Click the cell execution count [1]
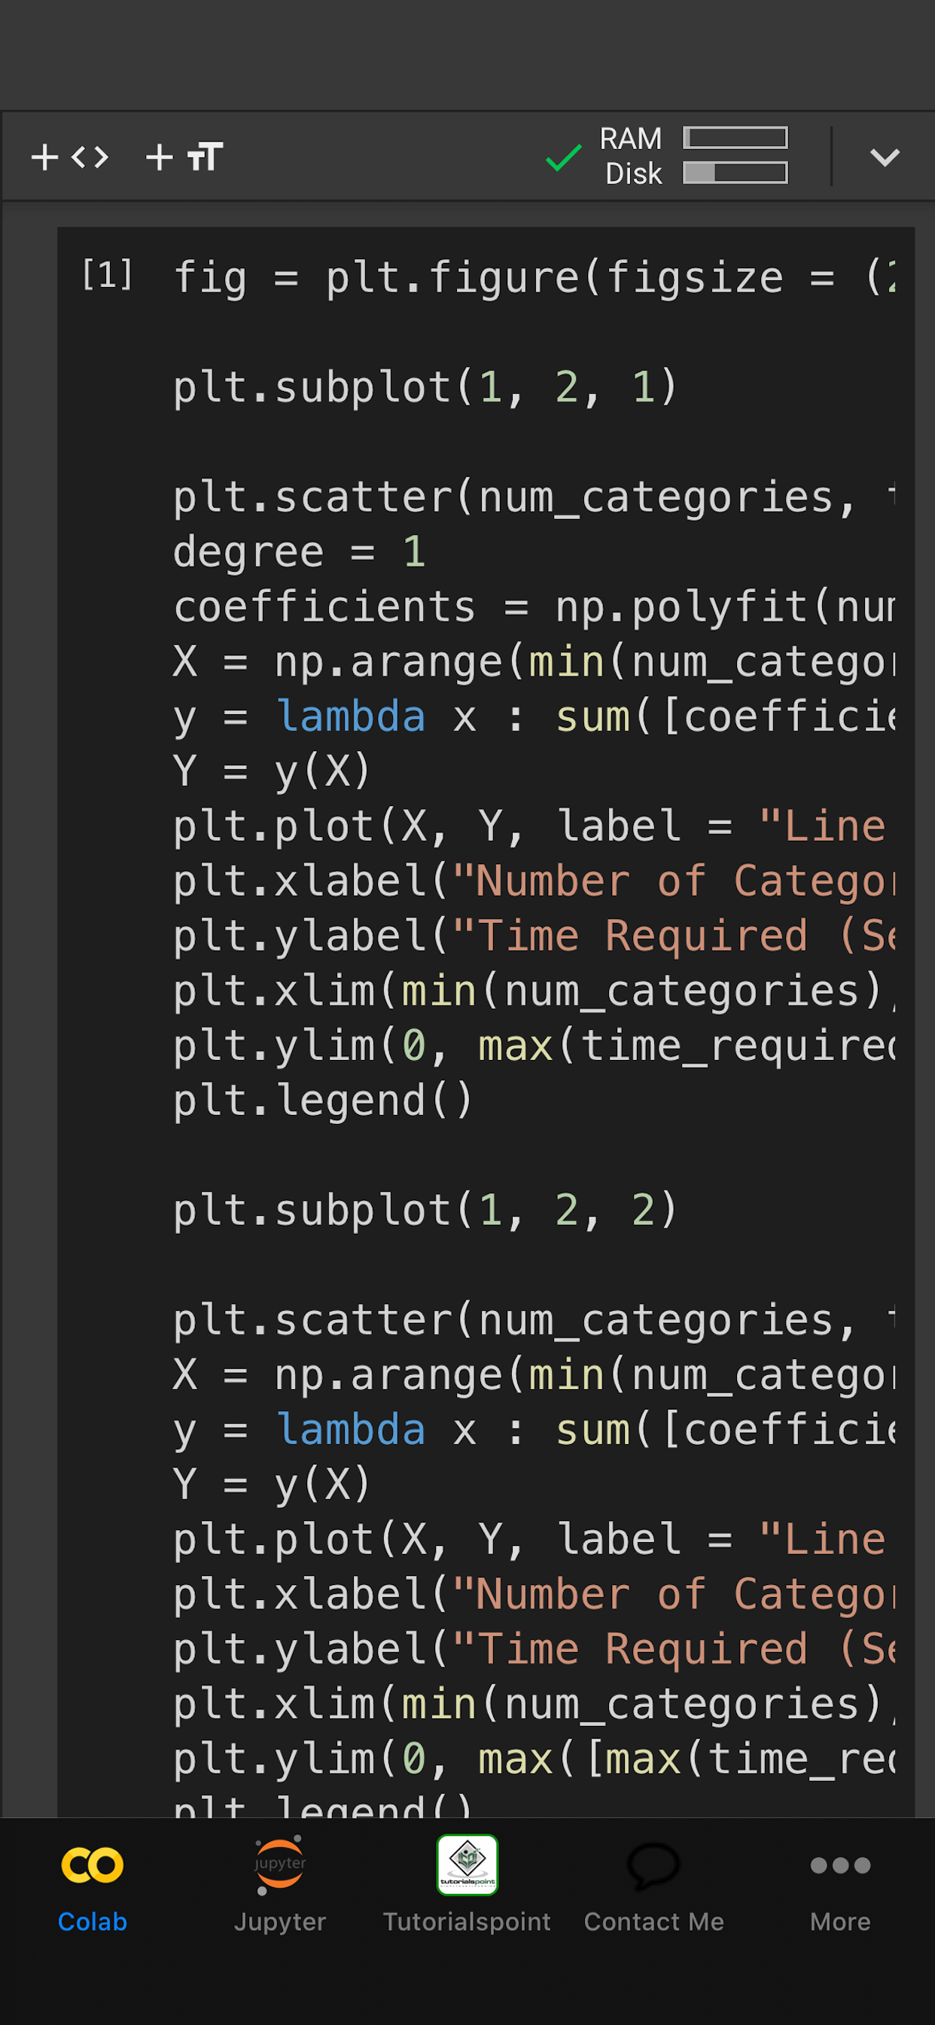 pyautogui.click(x=108, y=275)
